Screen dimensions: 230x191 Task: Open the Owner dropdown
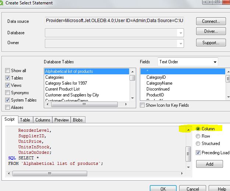(181, 43)
